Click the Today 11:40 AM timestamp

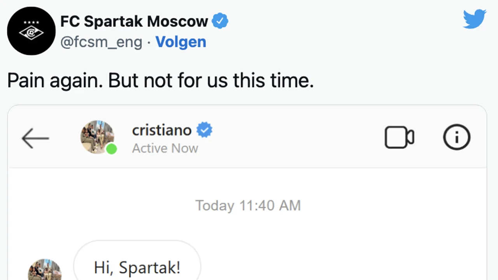pos(248,205)
